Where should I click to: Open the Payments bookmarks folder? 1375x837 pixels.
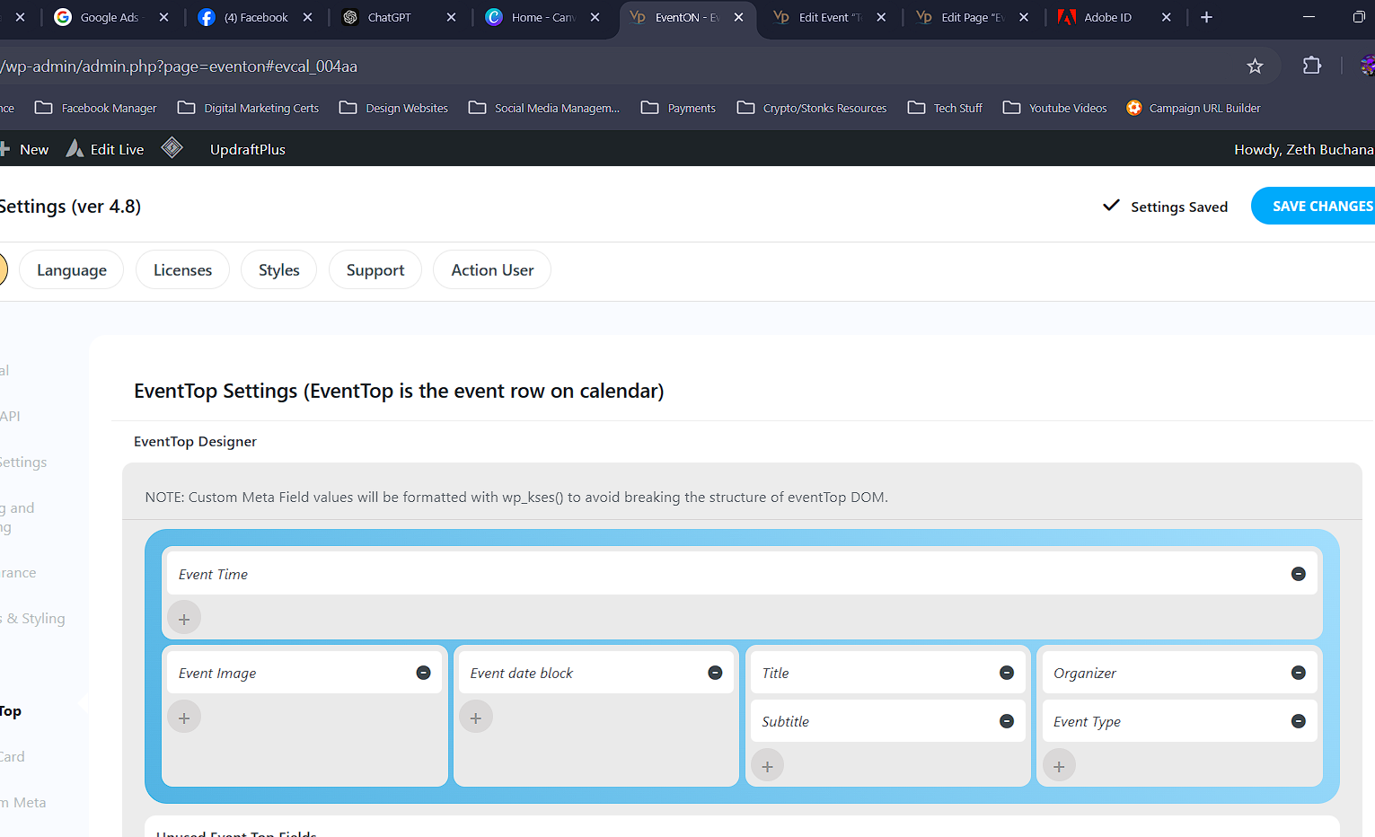pyautogui.click(x=678, y=108)
